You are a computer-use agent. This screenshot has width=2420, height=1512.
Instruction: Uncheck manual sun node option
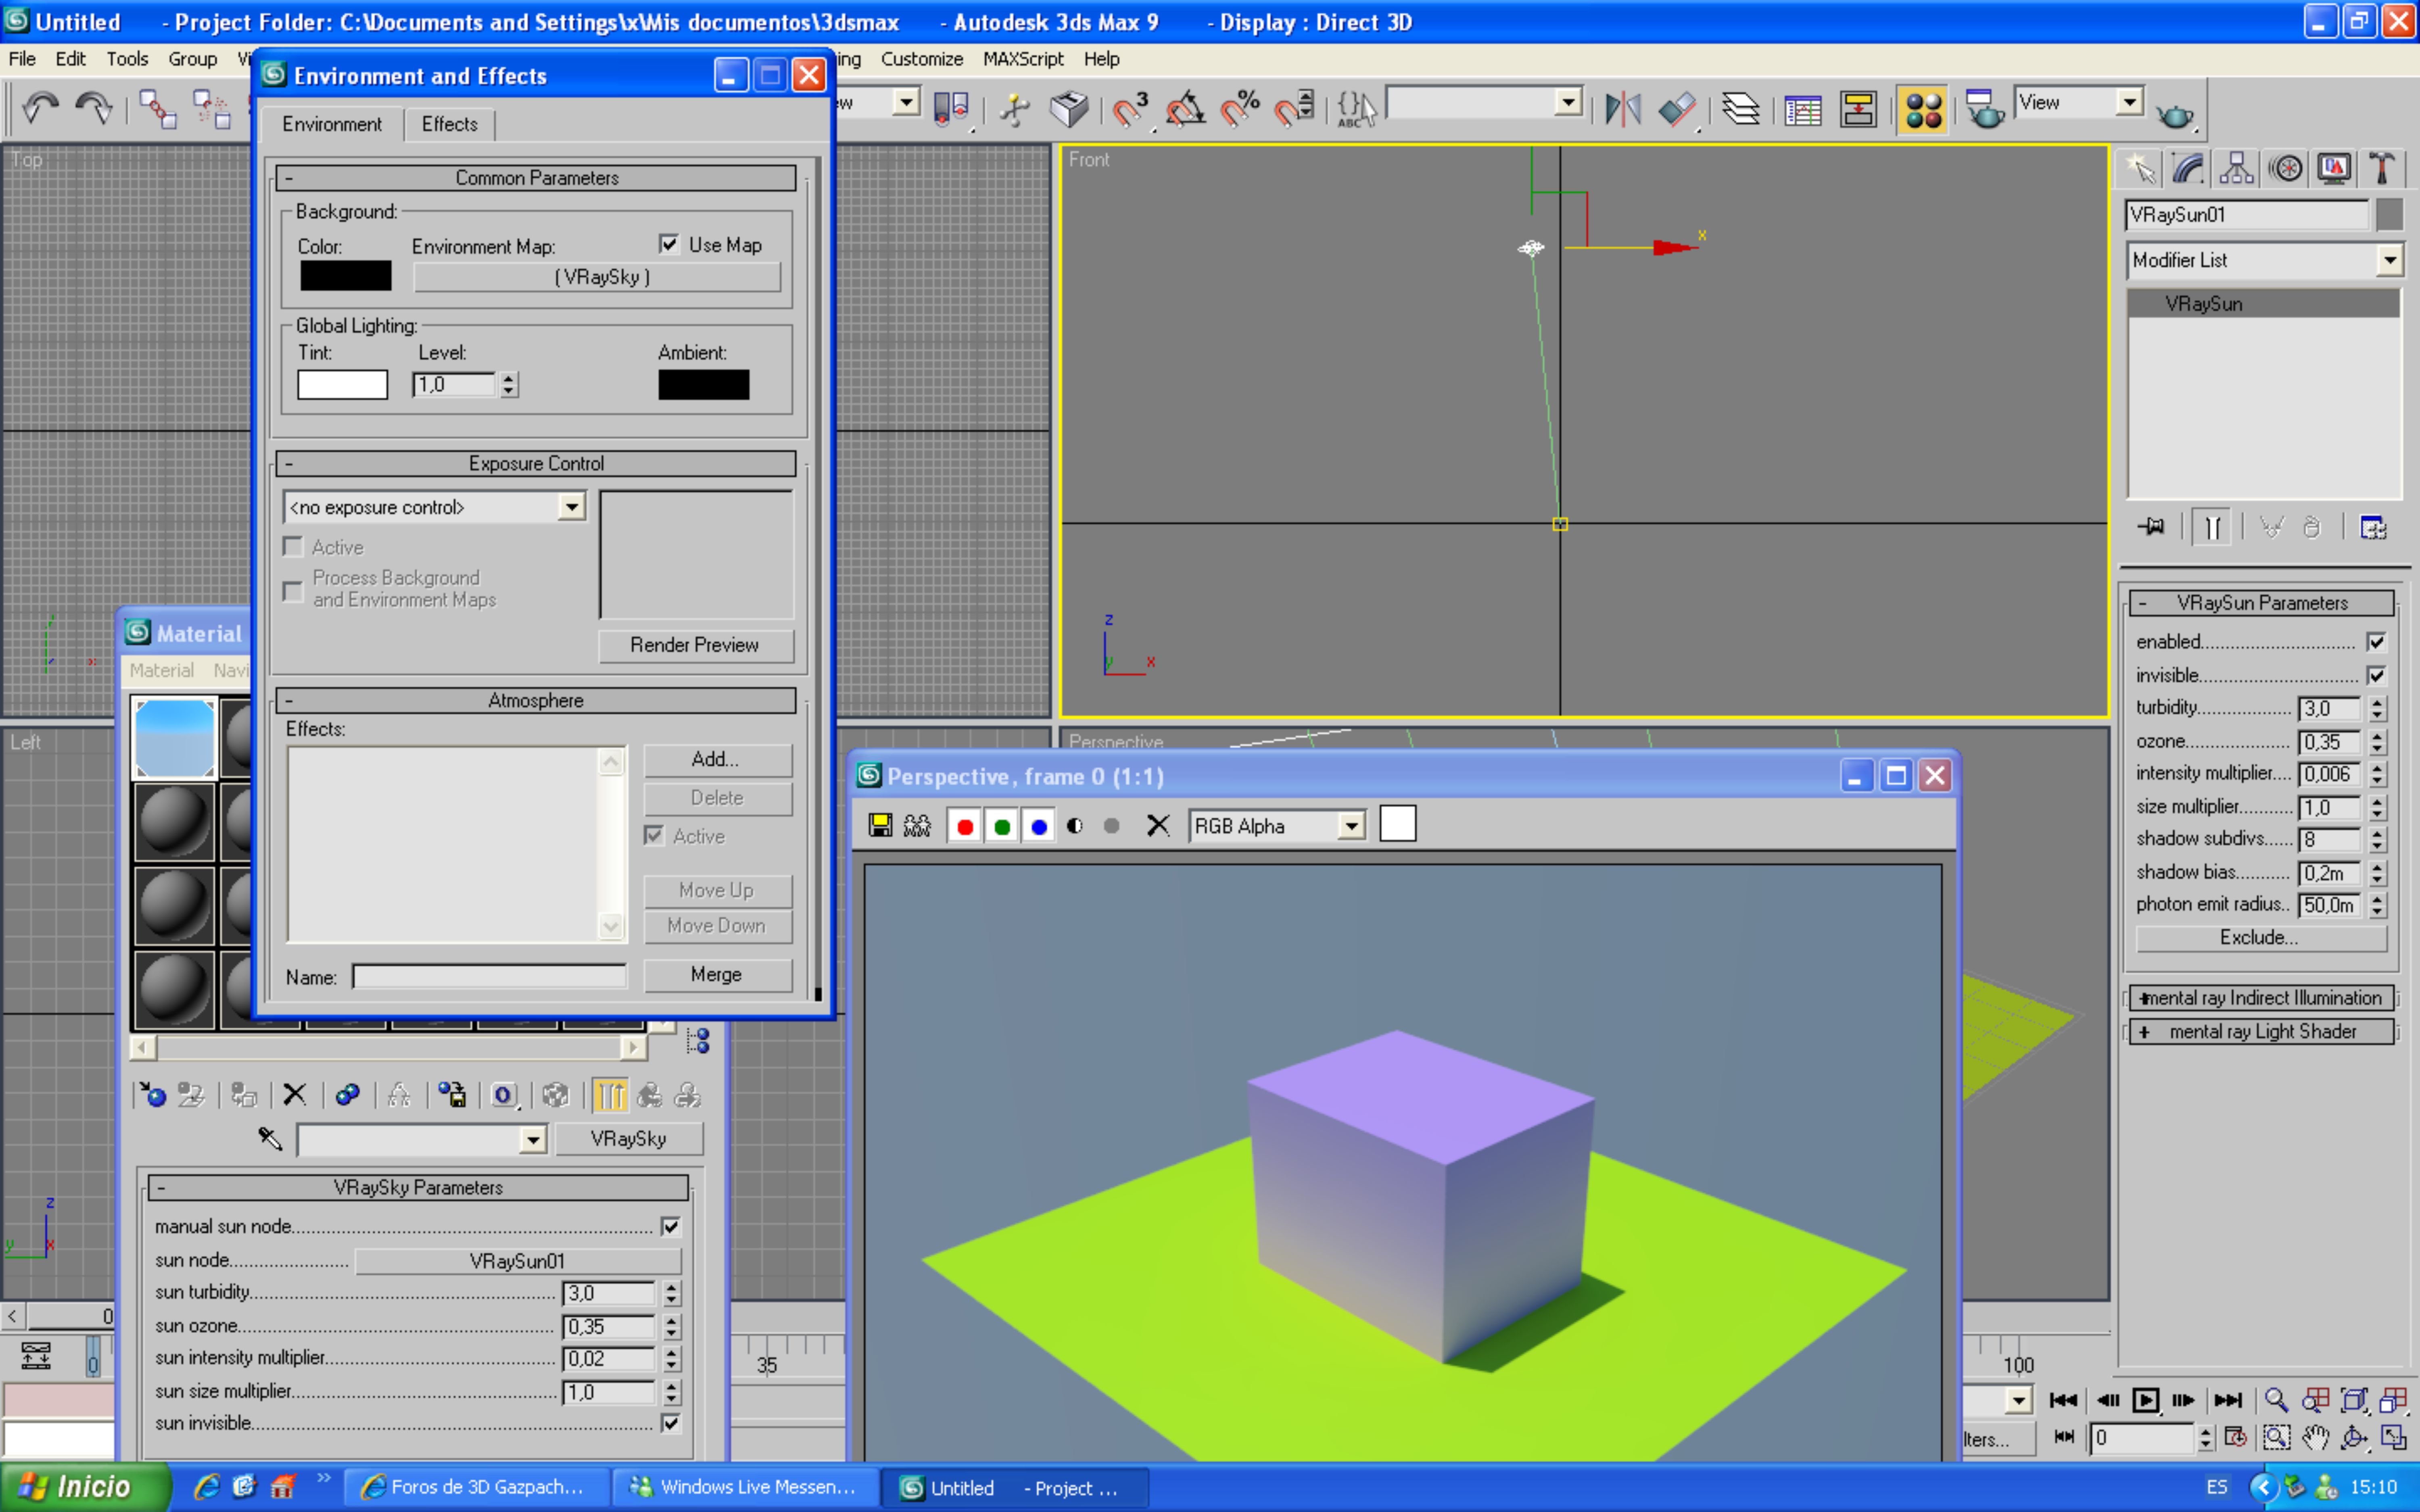click(x=670, y=1226)
